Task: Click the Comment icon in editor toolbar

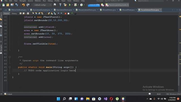Action: click(72, 14)
